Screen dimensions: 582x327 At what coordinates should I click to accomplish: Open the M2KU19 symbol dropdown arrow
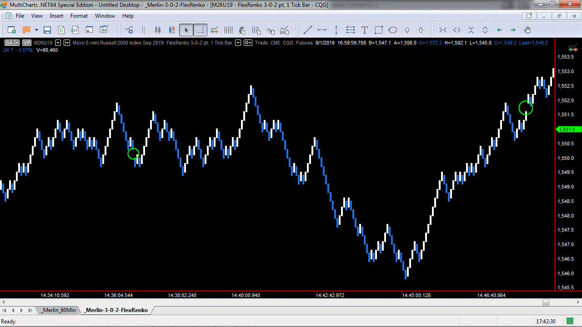tap(58, 43)
